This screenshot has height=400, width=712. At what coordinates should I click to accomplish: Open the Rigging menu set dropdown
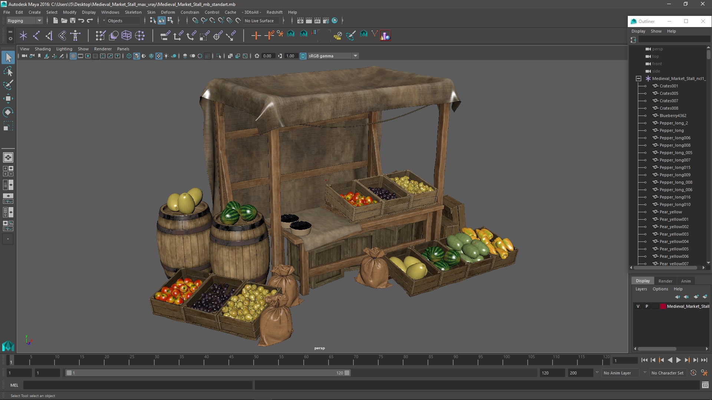click(x=24, y=21)
